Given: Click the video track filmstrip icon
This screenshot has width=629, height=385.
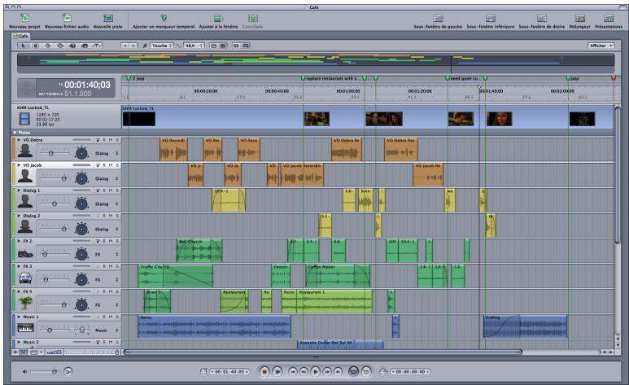Looking at the screenshot, I should point(24,119).
